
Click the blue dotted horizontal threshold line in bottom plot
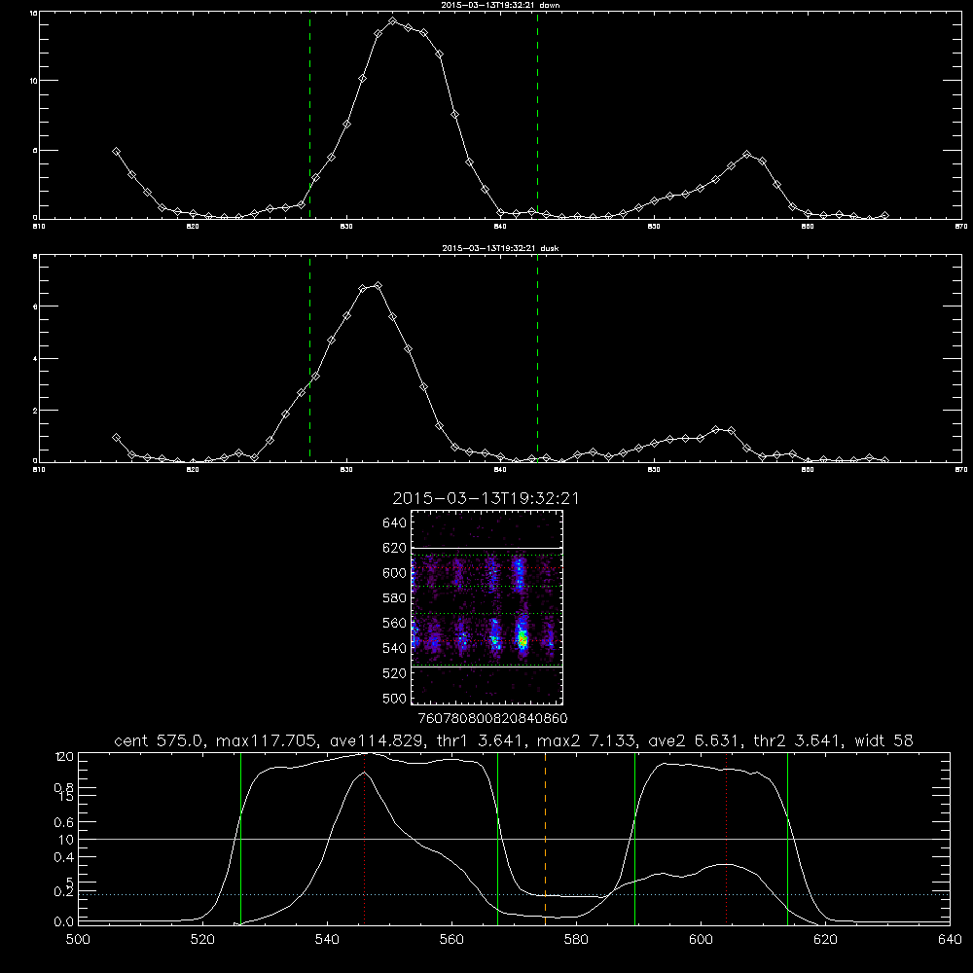[514, 895]
